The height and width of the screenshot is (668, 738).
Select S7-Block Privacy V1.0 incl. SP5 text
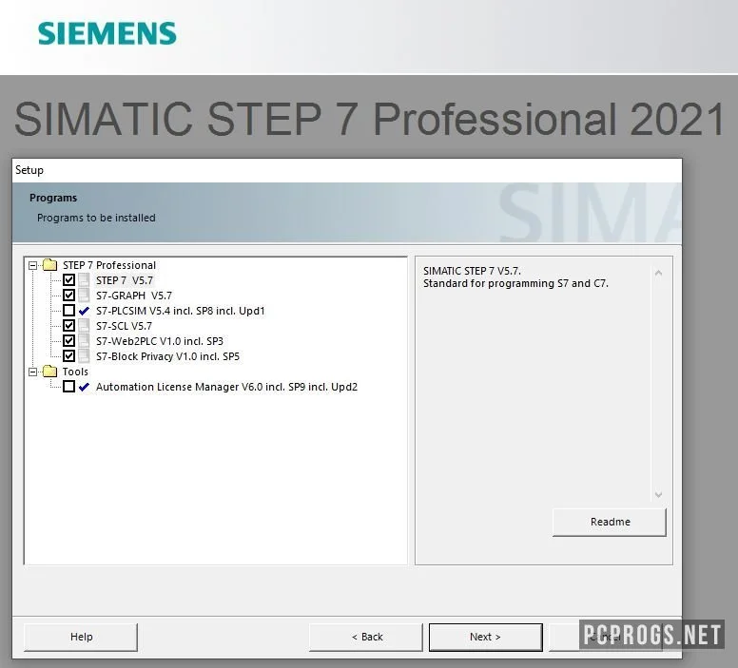coord(167,356)
